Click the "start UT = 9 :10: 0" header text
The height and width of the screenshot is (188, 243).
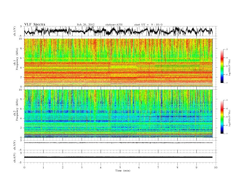148,25
